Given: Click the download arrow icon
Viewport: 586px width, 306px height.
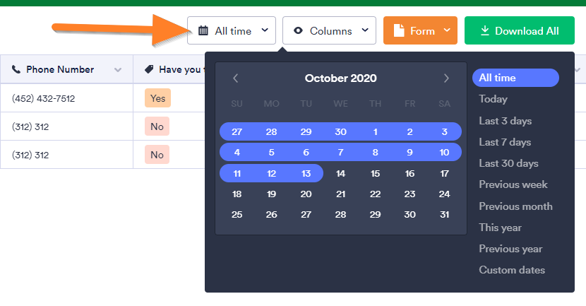Looking at the screenshot, I should pos(485,31).
